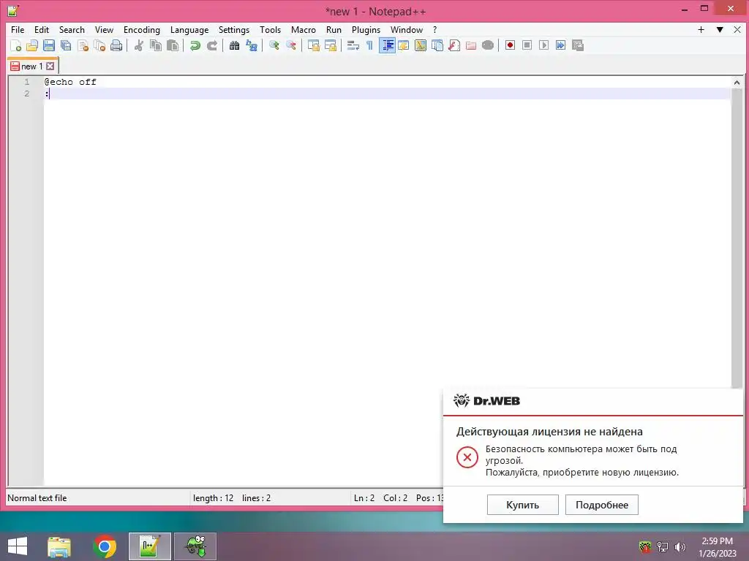
Task: Close the new 1 tab with its X
Action: pyautogui.click(x=50, y=66)
